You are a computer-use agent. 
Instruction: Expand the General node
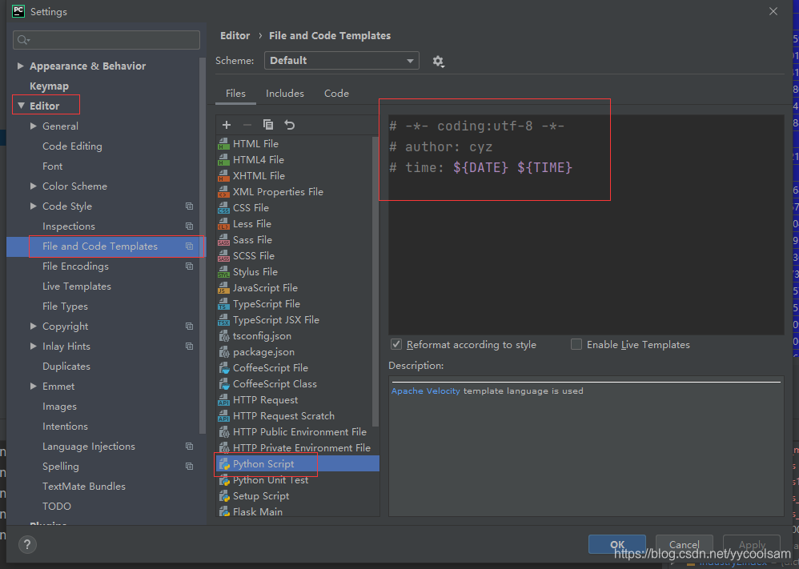(34, 126)
